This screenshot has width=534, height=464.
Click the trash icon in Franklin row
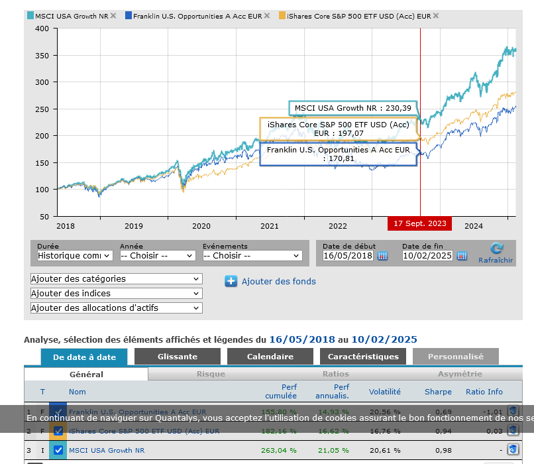click(513, 411)
